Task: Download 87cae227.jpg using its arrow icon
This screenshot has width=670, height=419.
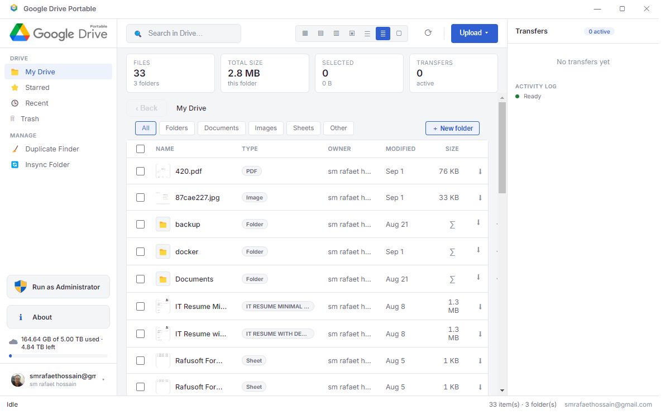Action: 480,198
